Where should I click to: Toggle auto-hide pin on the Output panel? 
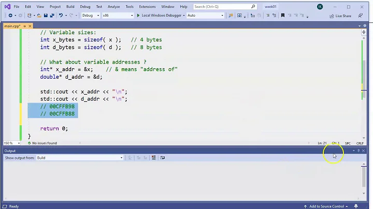click(358, 151)
